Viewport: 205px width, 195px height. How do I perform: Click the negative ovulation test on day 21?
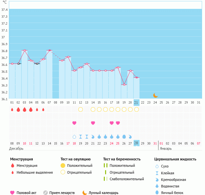pos(137,109)
